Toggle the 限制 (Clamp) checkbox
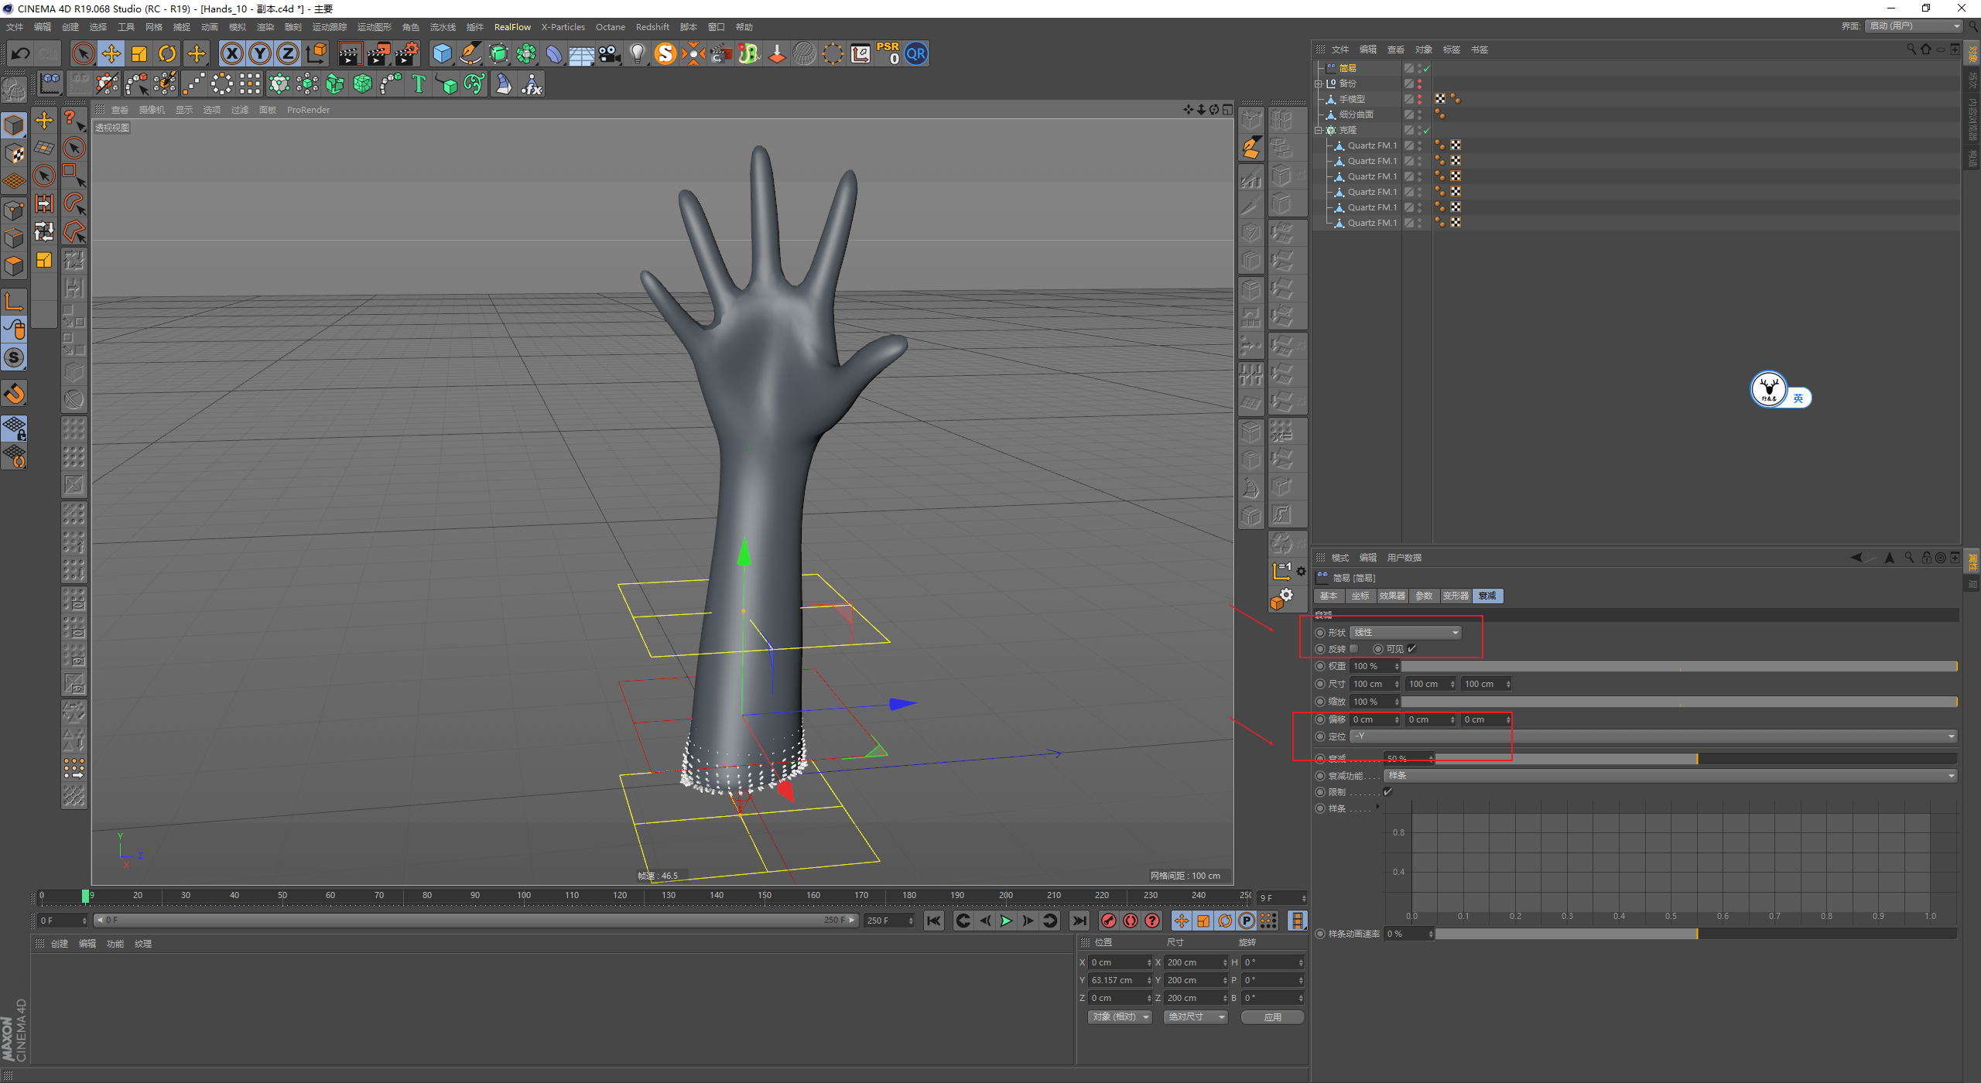 click(1387, 791)
